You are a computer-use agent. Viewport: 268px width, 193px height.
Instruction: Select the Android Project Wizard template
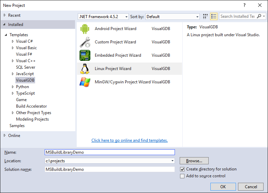point(129,29)
